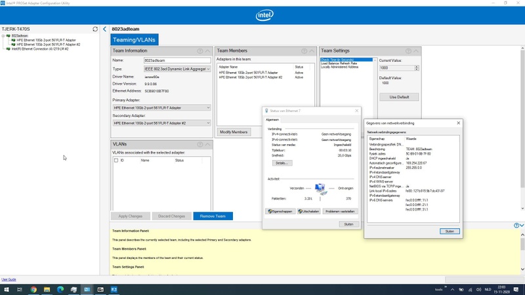Select first HPE 561FLR-T Adapter in tree
Image resolution: width=525 pixels, height=295 pixels.
(46, 40)
